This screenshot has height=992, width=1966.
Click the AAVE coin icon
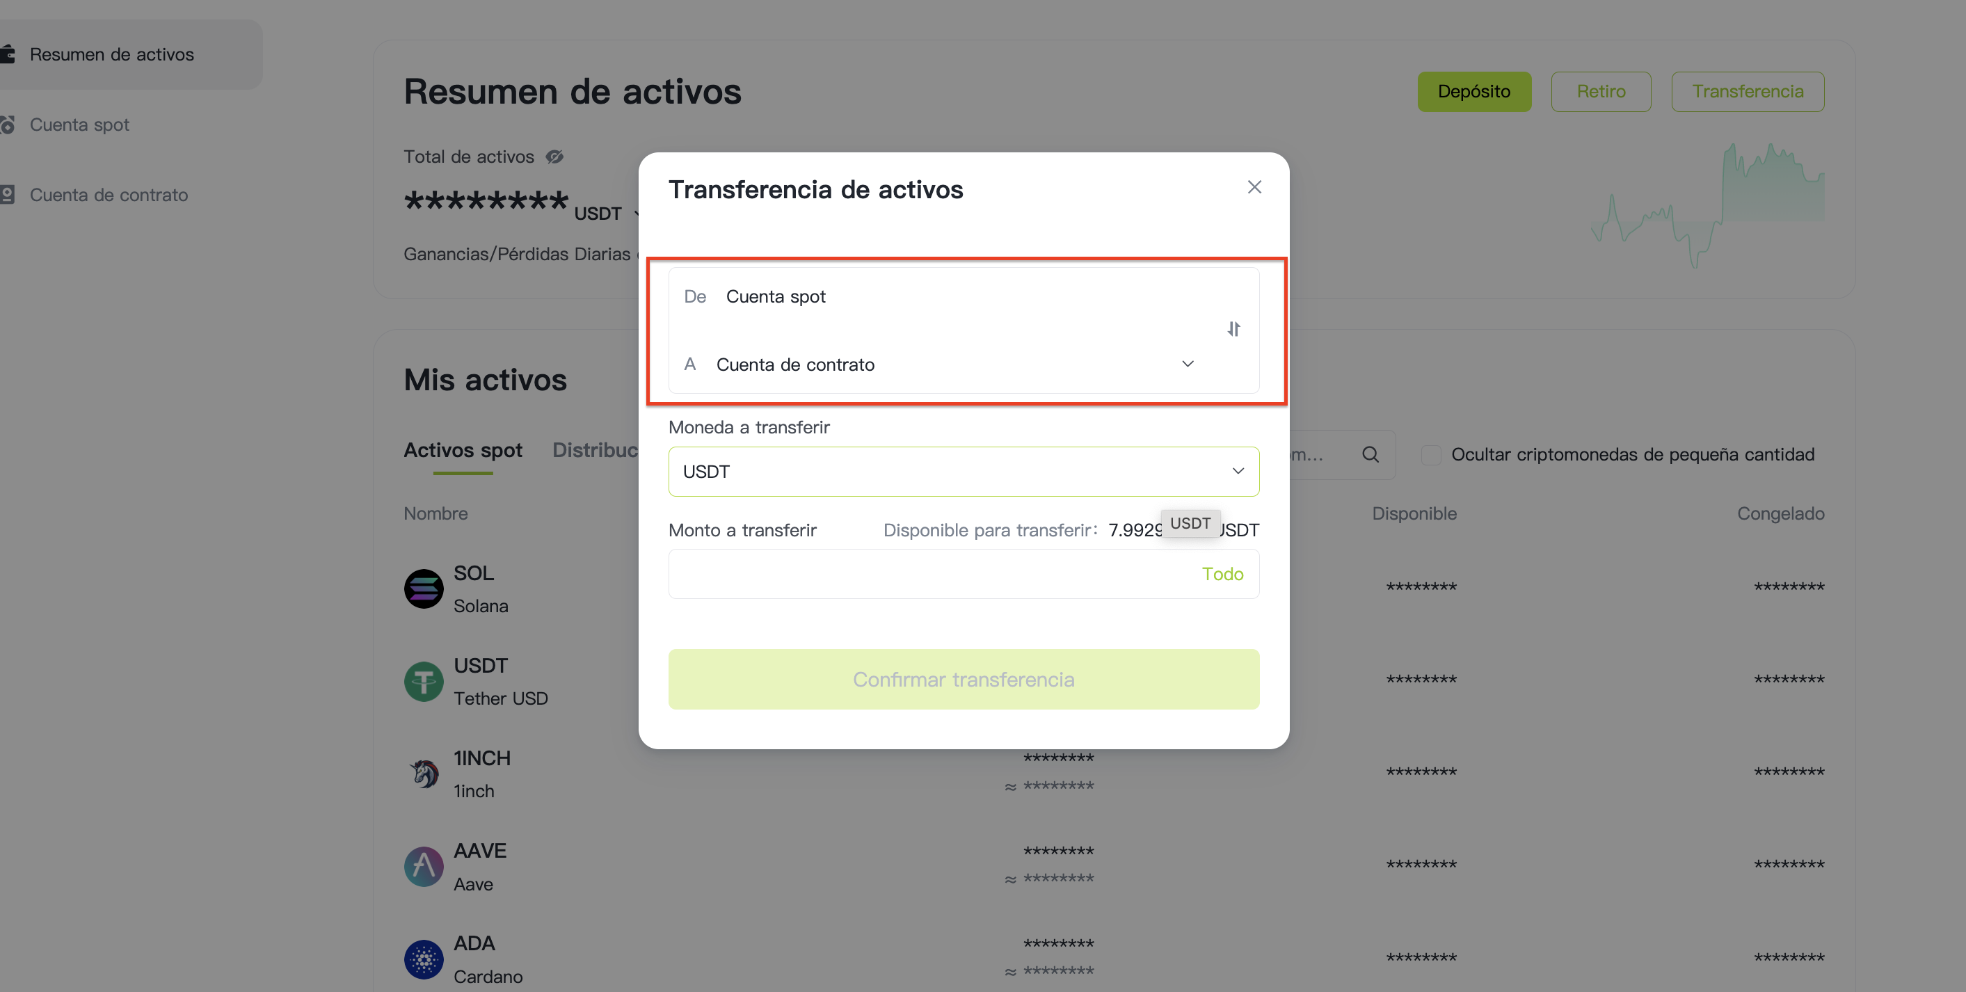pyautogui.click(x=424, y=867)
